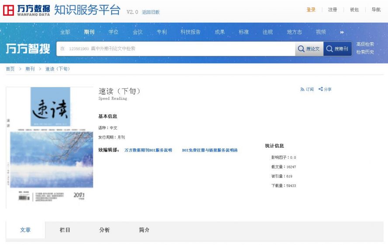
Task: Go to 首页 in breadcrumb
Action: point(10,69)
